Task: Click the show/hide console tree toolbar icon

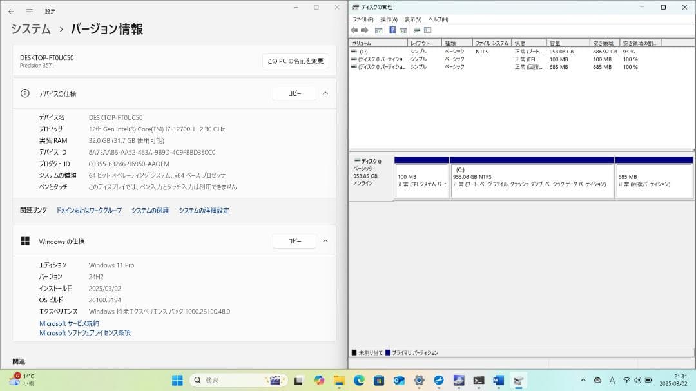Action: (379, 30)
